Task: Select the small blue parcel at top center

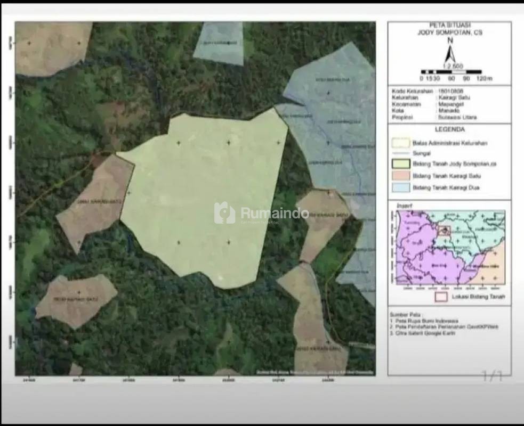Action: tap(219, 43)
